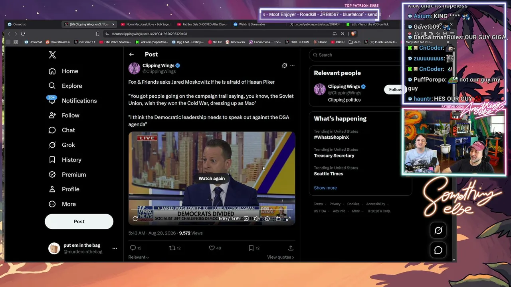Click the replay icon in video controls
This screenshot has width=511, height=287.
tap(135, 218)
